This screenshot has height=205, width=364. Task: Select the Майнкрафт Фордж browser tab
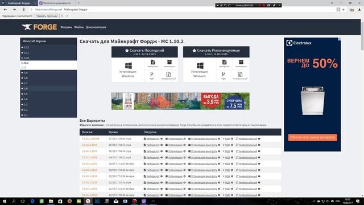click(x=19, y=3)
